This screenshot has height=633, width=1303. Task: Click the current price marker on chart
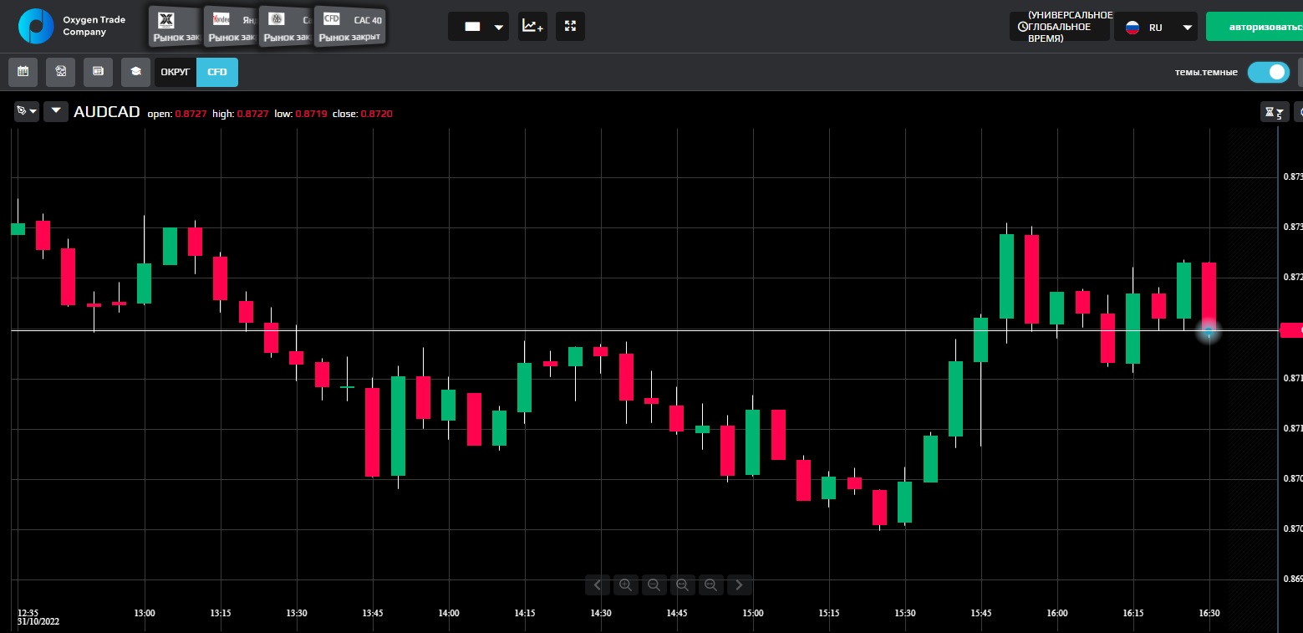[x=1209, y=331]
